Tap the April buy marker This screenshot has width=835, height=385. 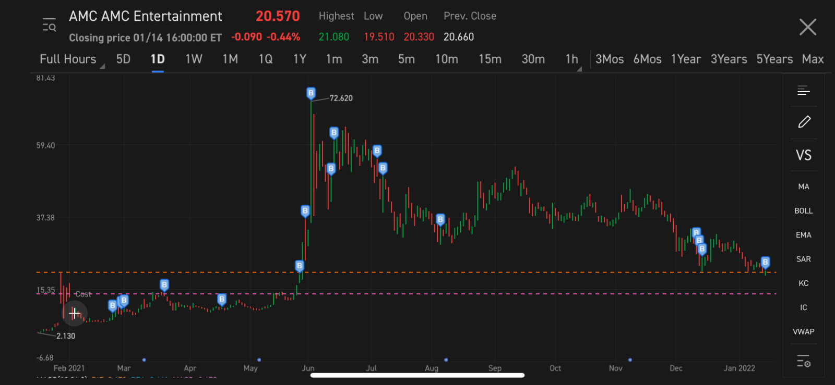pyautogui.click(x=222, y=299)
